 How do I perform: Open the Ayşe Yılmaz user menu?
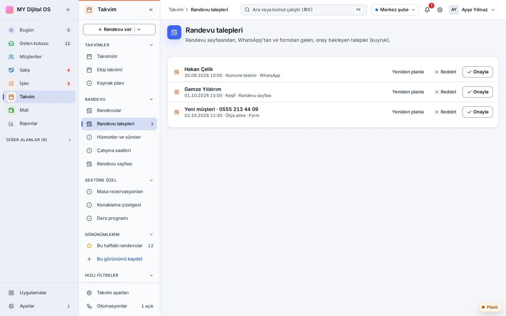coord(472,10)
